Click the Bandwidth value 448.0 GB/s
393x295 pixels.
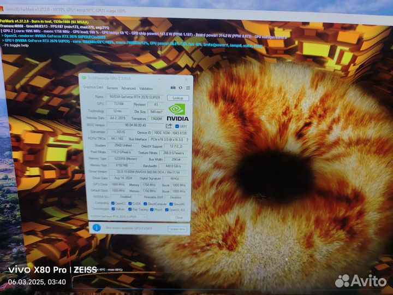(x=173, y=166)
